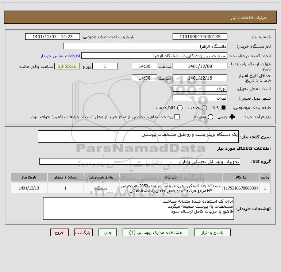This screenshot has height=272, width=281.
Task: Click the buyer notes text box
Action: 138,208
